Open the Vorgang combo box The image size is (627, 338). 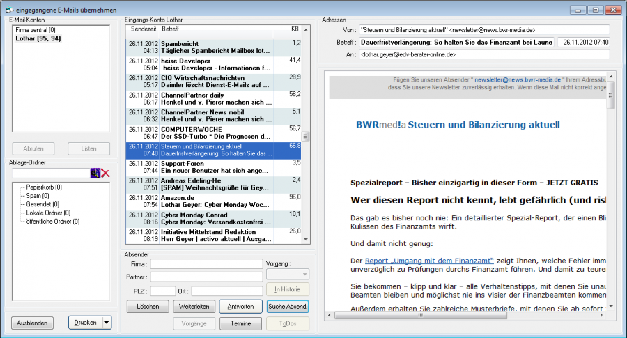pyautogui.click(x=287, y=275)
